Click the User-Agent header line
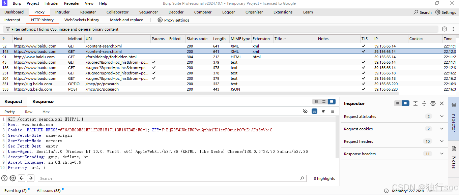The height and width of the screenshot is (195, 459). click(158, 152)
